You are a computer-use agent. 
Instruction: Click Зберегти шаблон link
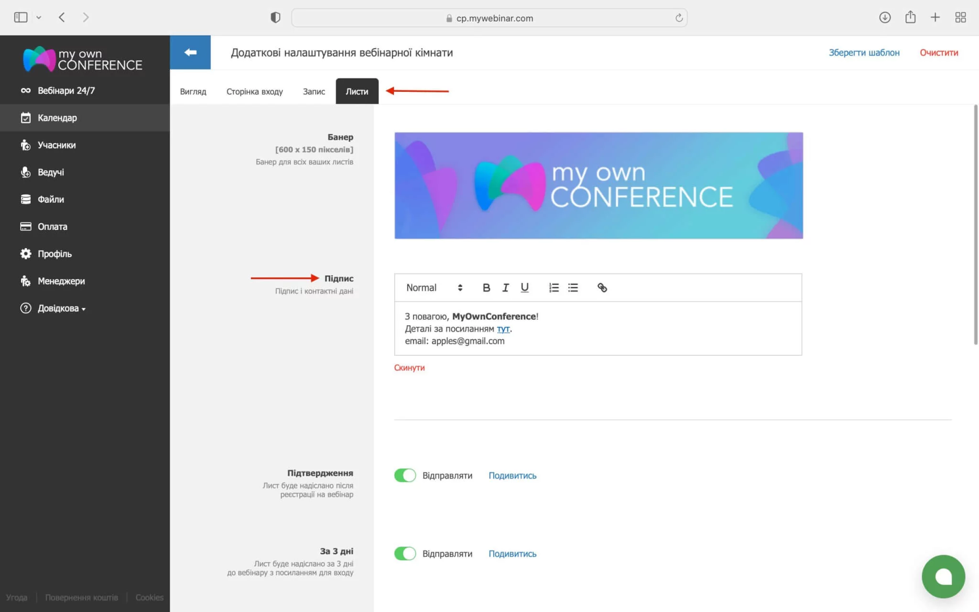(x=864, y=53)
